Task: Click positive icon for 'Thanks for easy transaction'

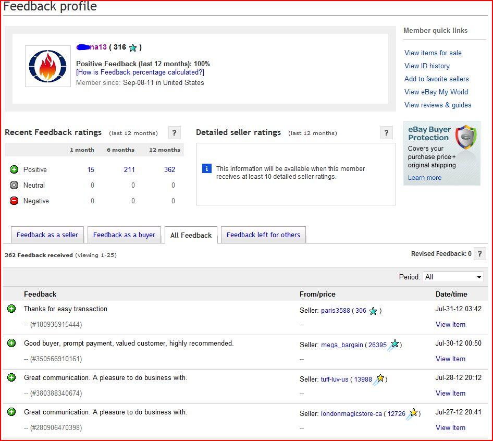Action: (x=11, y=309)
